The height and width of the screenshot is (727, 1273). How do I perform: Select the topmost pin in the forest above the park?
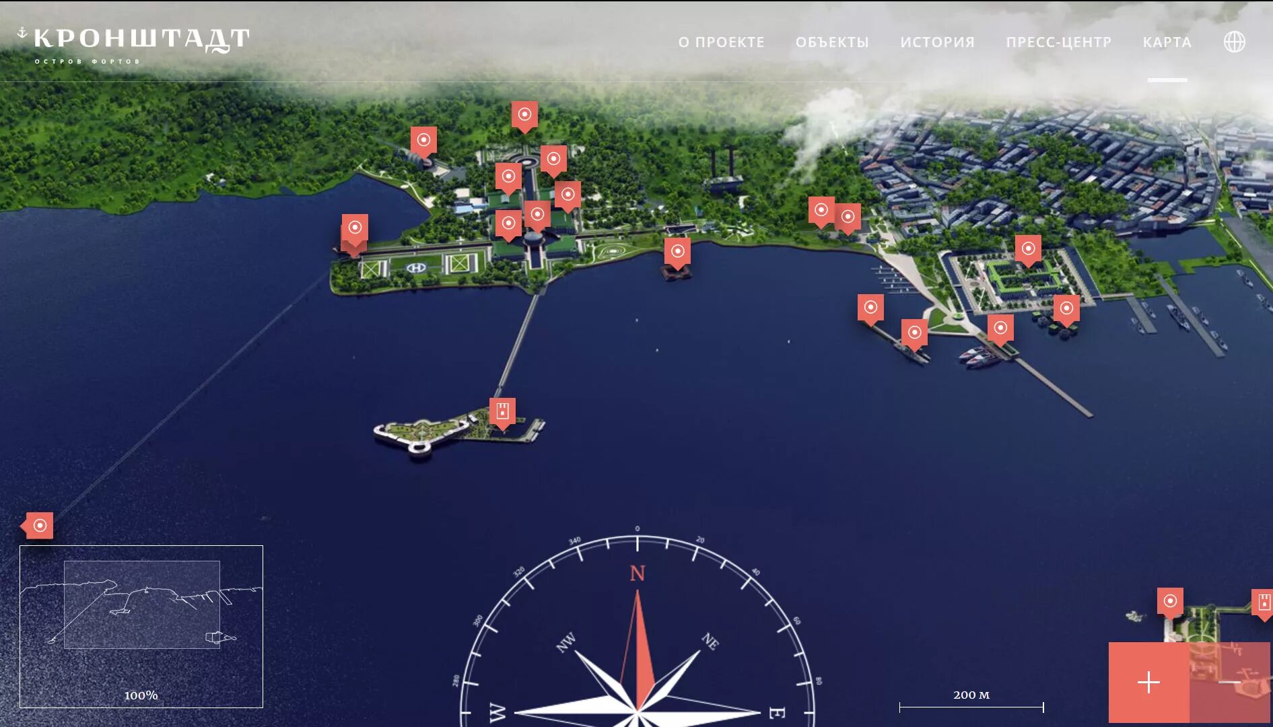click(524, 116)
